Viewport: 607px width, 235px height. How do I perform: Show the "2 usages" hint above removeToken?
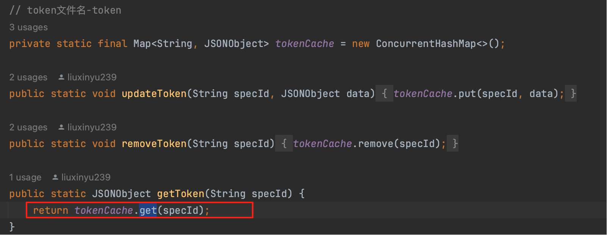click(28, 127)
